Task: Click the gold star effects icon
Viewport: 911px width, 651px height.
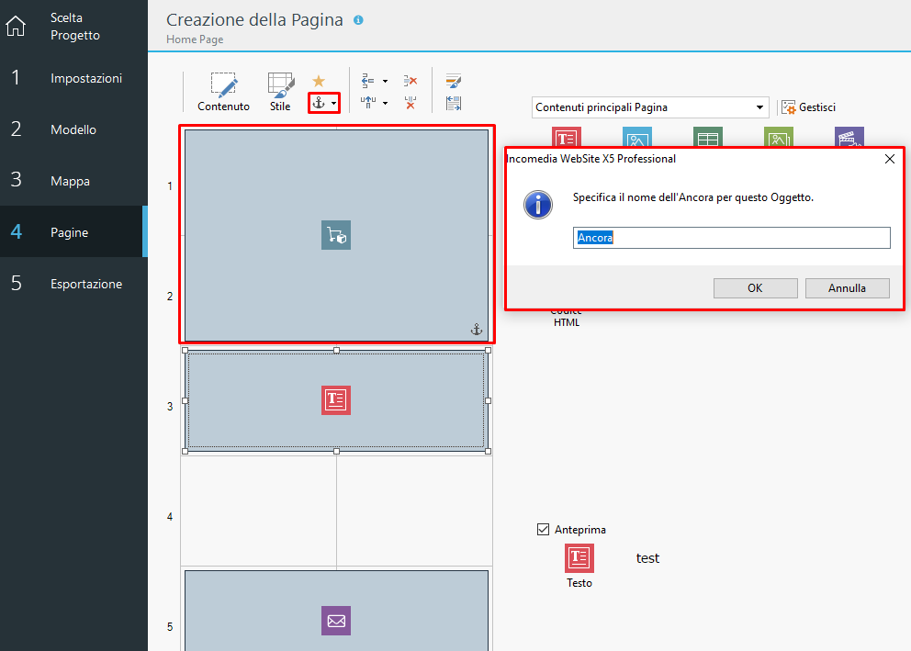Action: click(319, 82)
